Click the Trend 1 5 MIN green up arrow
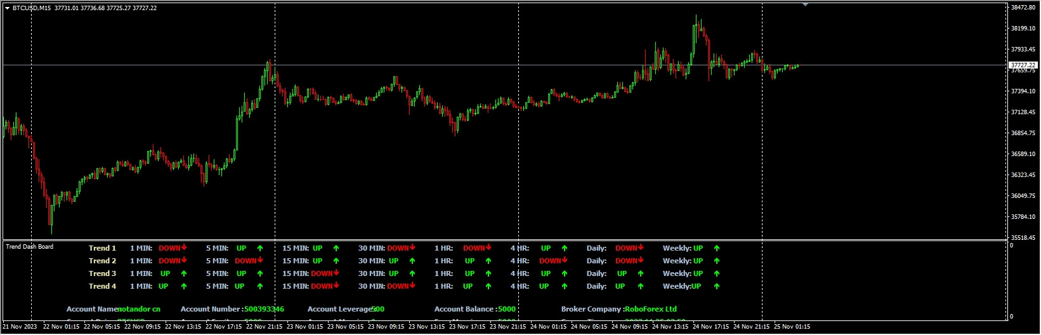Screen dimensions: 1041x335 point(260,248)
